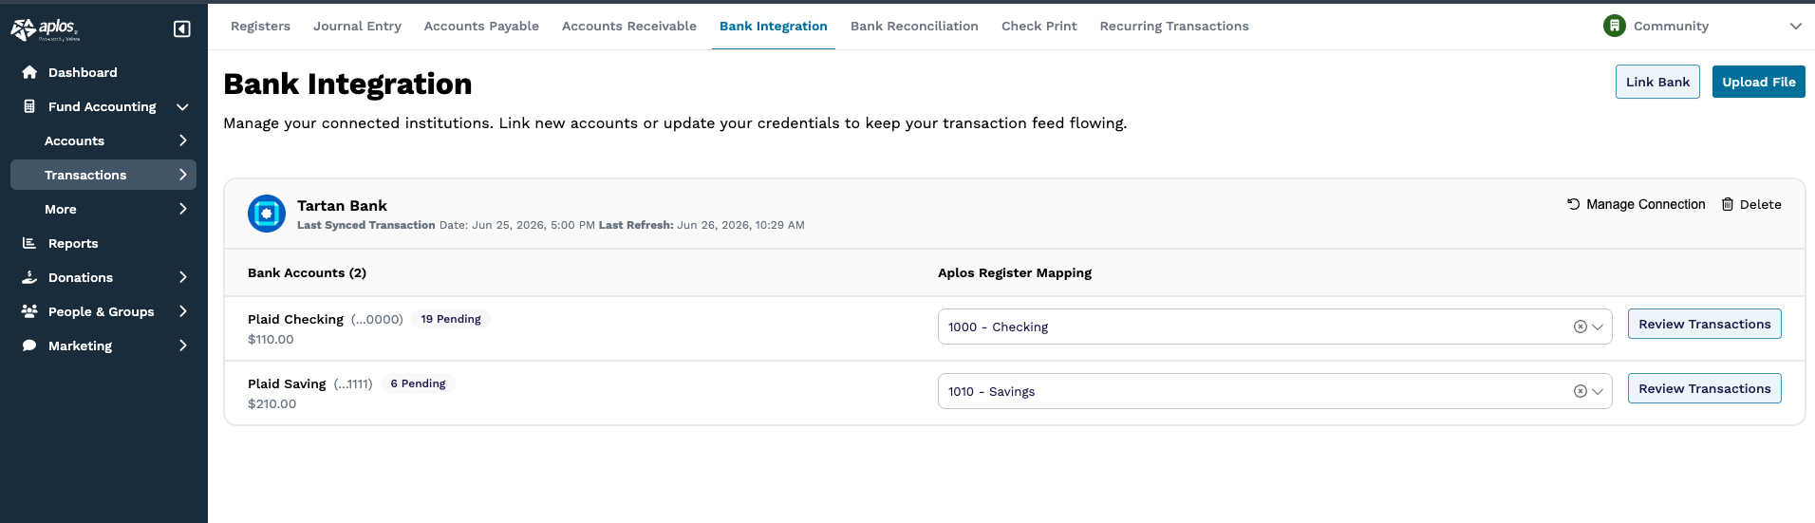Image resolution: width=1815 pixels, height=523 pixels.
Task: Click the 19 Pending badge
Action: [x=451, y=319]
